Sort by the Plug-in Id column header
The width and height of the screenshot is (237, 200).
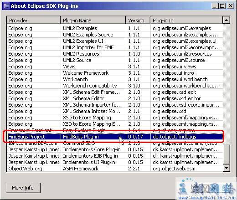[x=186, y=21]
